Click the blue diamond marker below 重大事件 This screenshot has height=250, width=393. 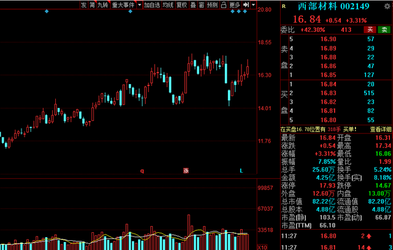click(130, 11)
